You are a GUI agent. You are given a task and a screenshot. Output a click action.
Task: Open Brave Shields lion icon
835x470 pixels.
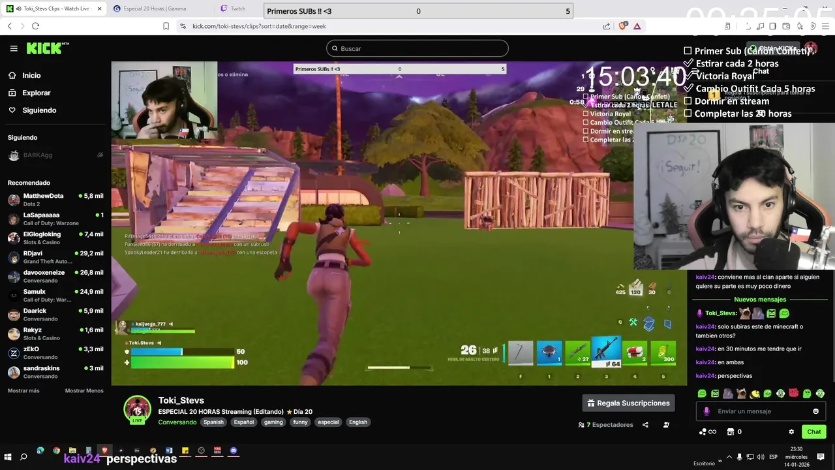tap(622, 26)
